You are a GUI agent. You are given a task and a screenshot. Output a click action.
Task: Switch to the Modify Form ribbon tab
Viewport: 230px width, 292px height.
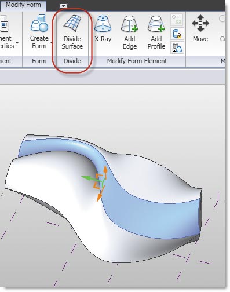tap(23, 5)
